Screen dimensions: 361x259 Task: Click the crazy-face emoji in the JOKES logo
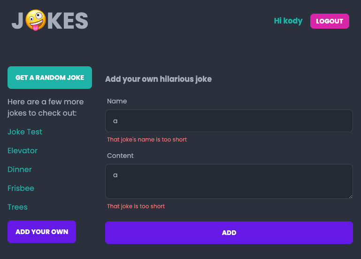(35, 21)
